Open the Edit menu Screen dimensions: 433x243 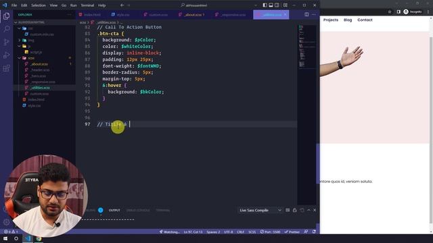point(24,5)
